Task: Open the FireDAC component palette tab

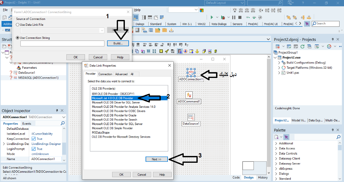Action: click(x=253, y=24)
